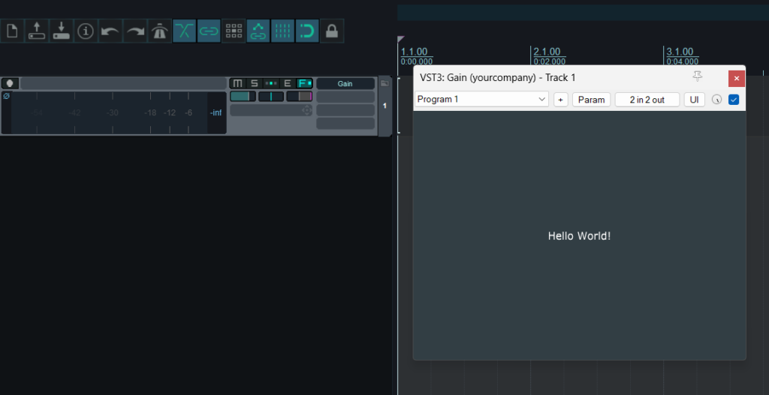769x395 pixels.
Task: Arm Track 1 for recording
Action: point(10,83)
